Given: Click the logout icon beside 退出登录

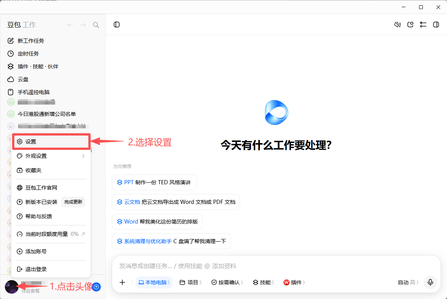Looking at the screenshot, I should coord(20,269).
